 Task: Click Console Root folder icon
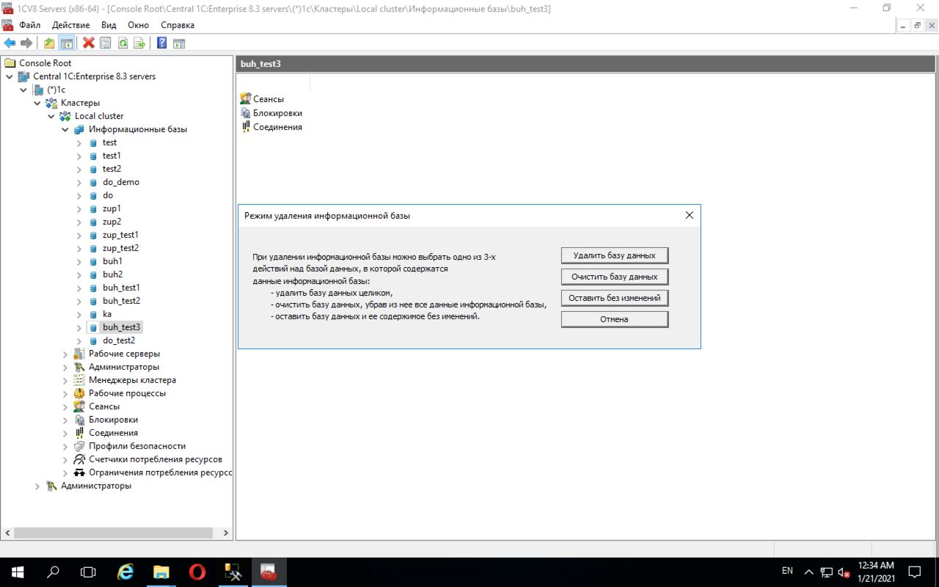pyautogui.click(x=10, y=63)
